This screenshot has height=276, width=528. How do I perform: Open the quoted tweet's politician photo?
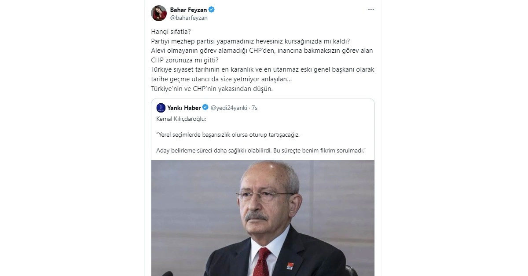click(x=263, y=218)
